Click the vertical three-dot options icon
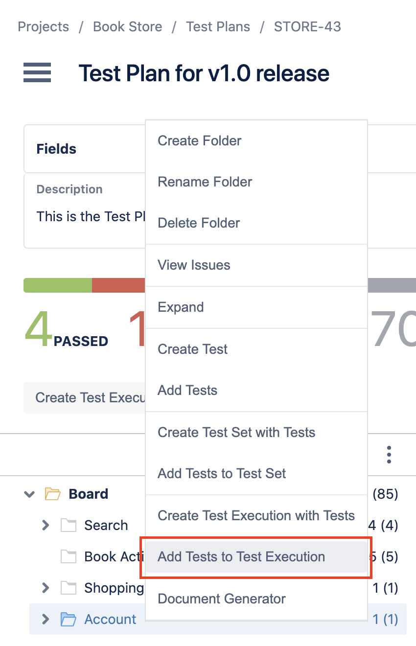Image resolution: width=416 pixels, height=646 pixels. (389, 455)
